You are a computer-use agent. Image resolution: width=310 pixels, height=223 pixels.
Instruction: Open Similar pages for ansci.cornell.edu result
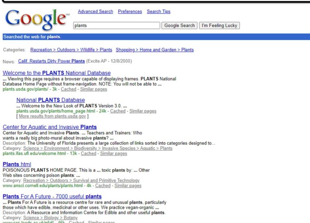128,186
